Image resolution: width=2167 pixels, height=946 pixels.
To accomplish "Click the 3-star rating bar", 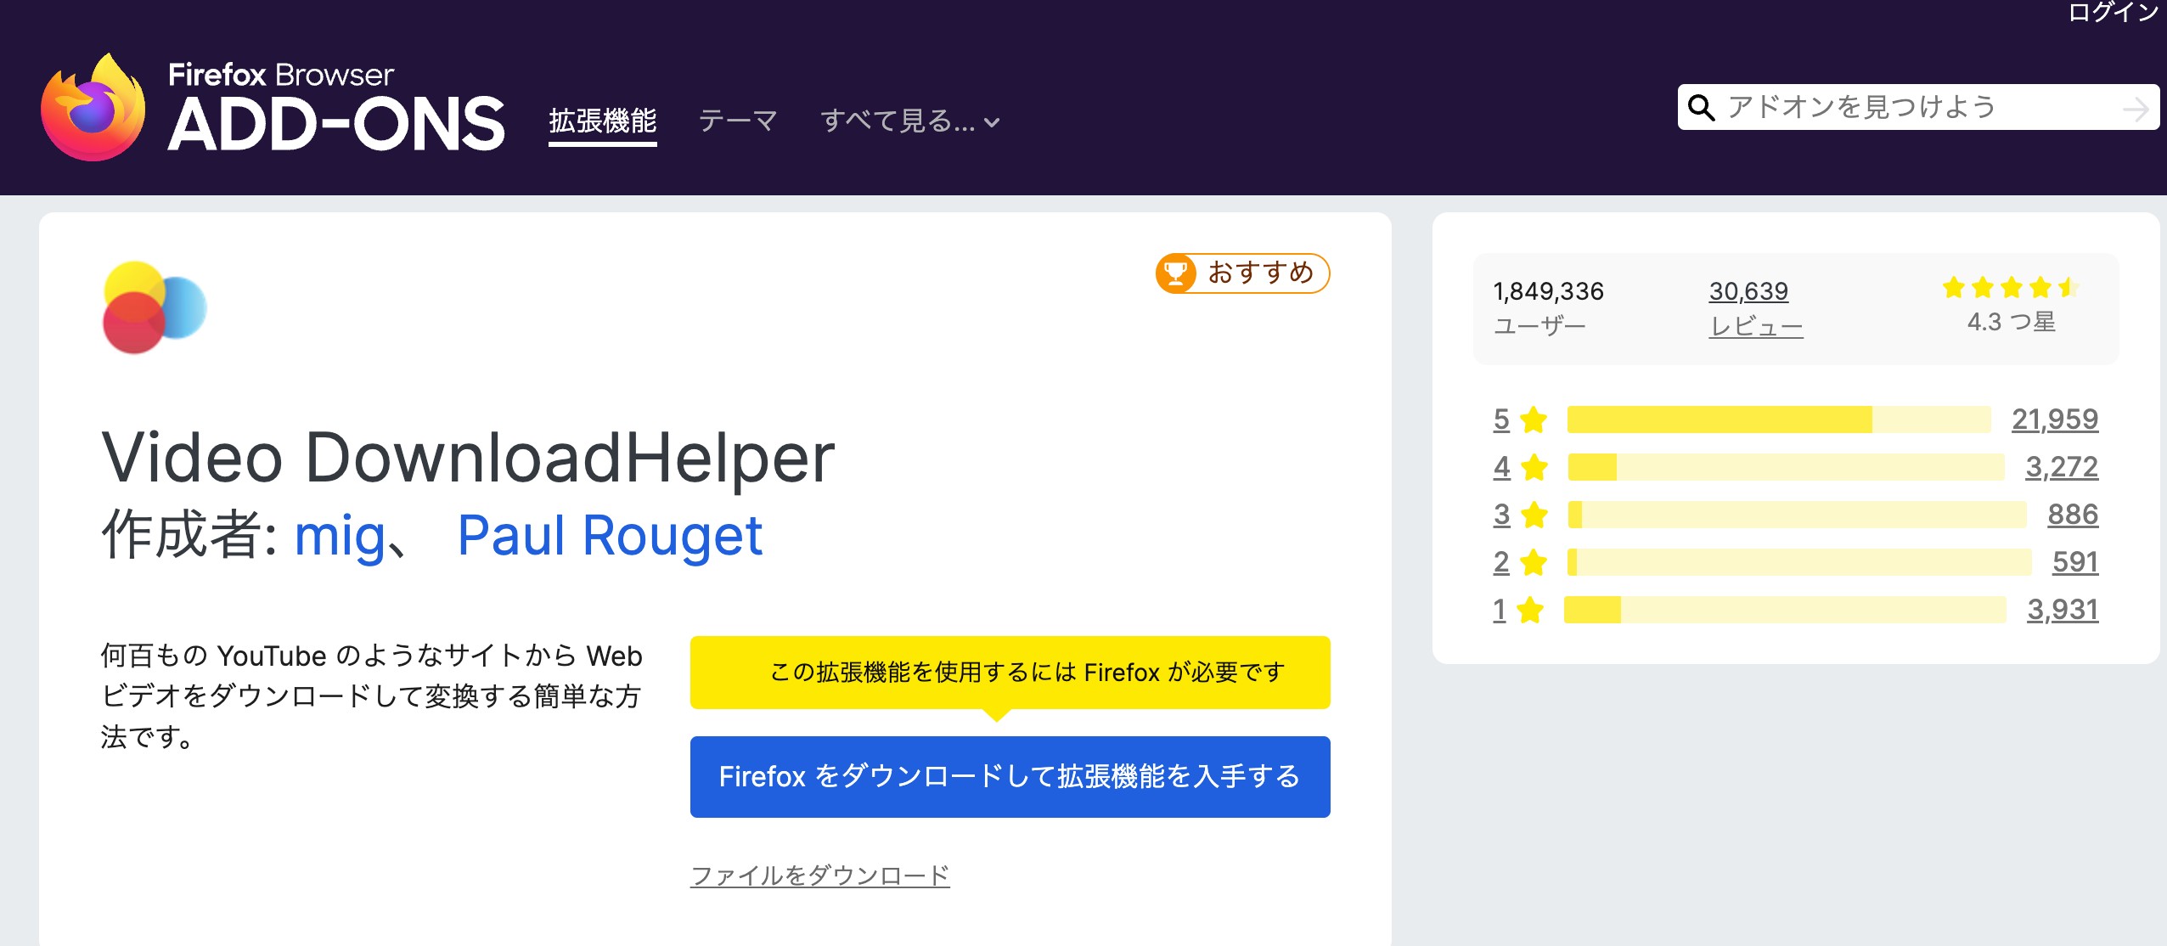I will tap(1797, 515).
